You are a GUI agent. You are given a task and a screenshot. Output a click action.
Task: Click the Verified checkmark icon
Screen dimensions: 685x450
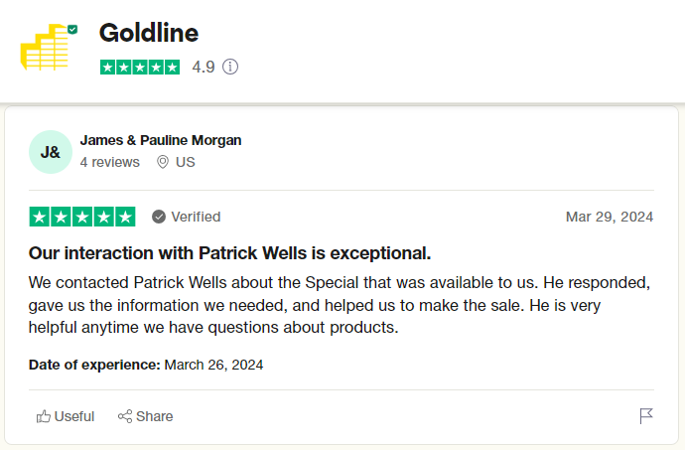point(159,217)
